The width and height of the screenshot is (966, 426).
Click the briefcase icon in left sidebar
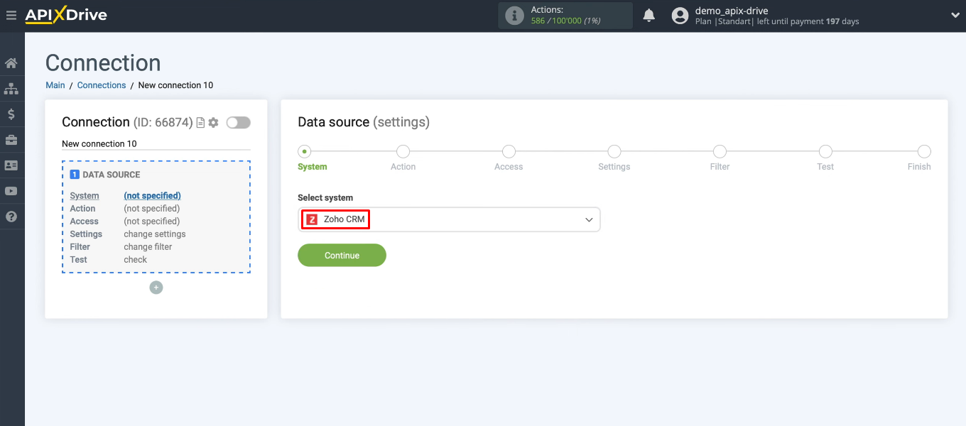pyautogui.click(x=11, y=139)
